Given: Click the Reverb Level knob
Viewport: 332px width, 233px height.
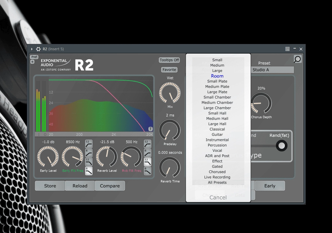Looking at the screenshot, I should [107, 156].
